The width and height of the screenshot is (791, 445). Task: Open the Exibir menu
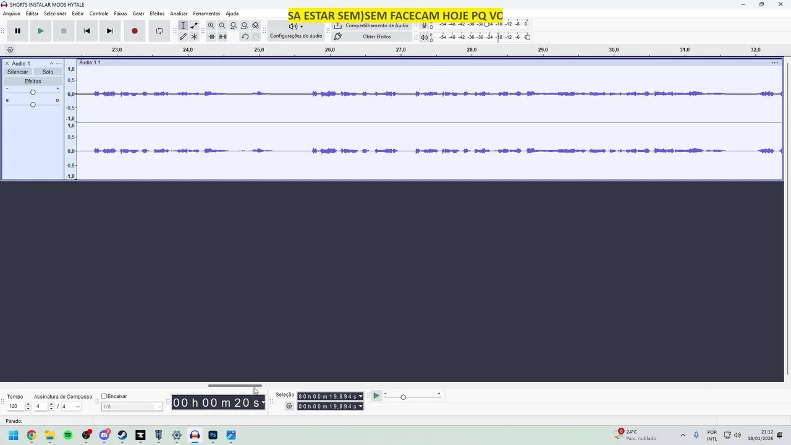coord(78,14)
